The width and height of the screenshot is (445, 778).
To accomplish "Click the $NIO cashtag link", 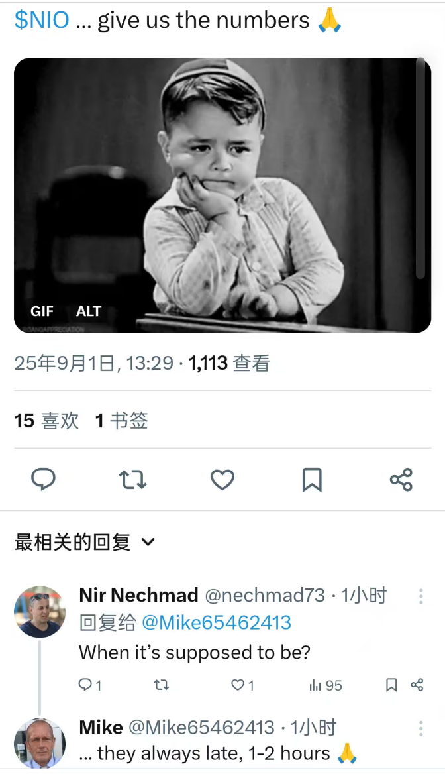I will click(42, 20).
